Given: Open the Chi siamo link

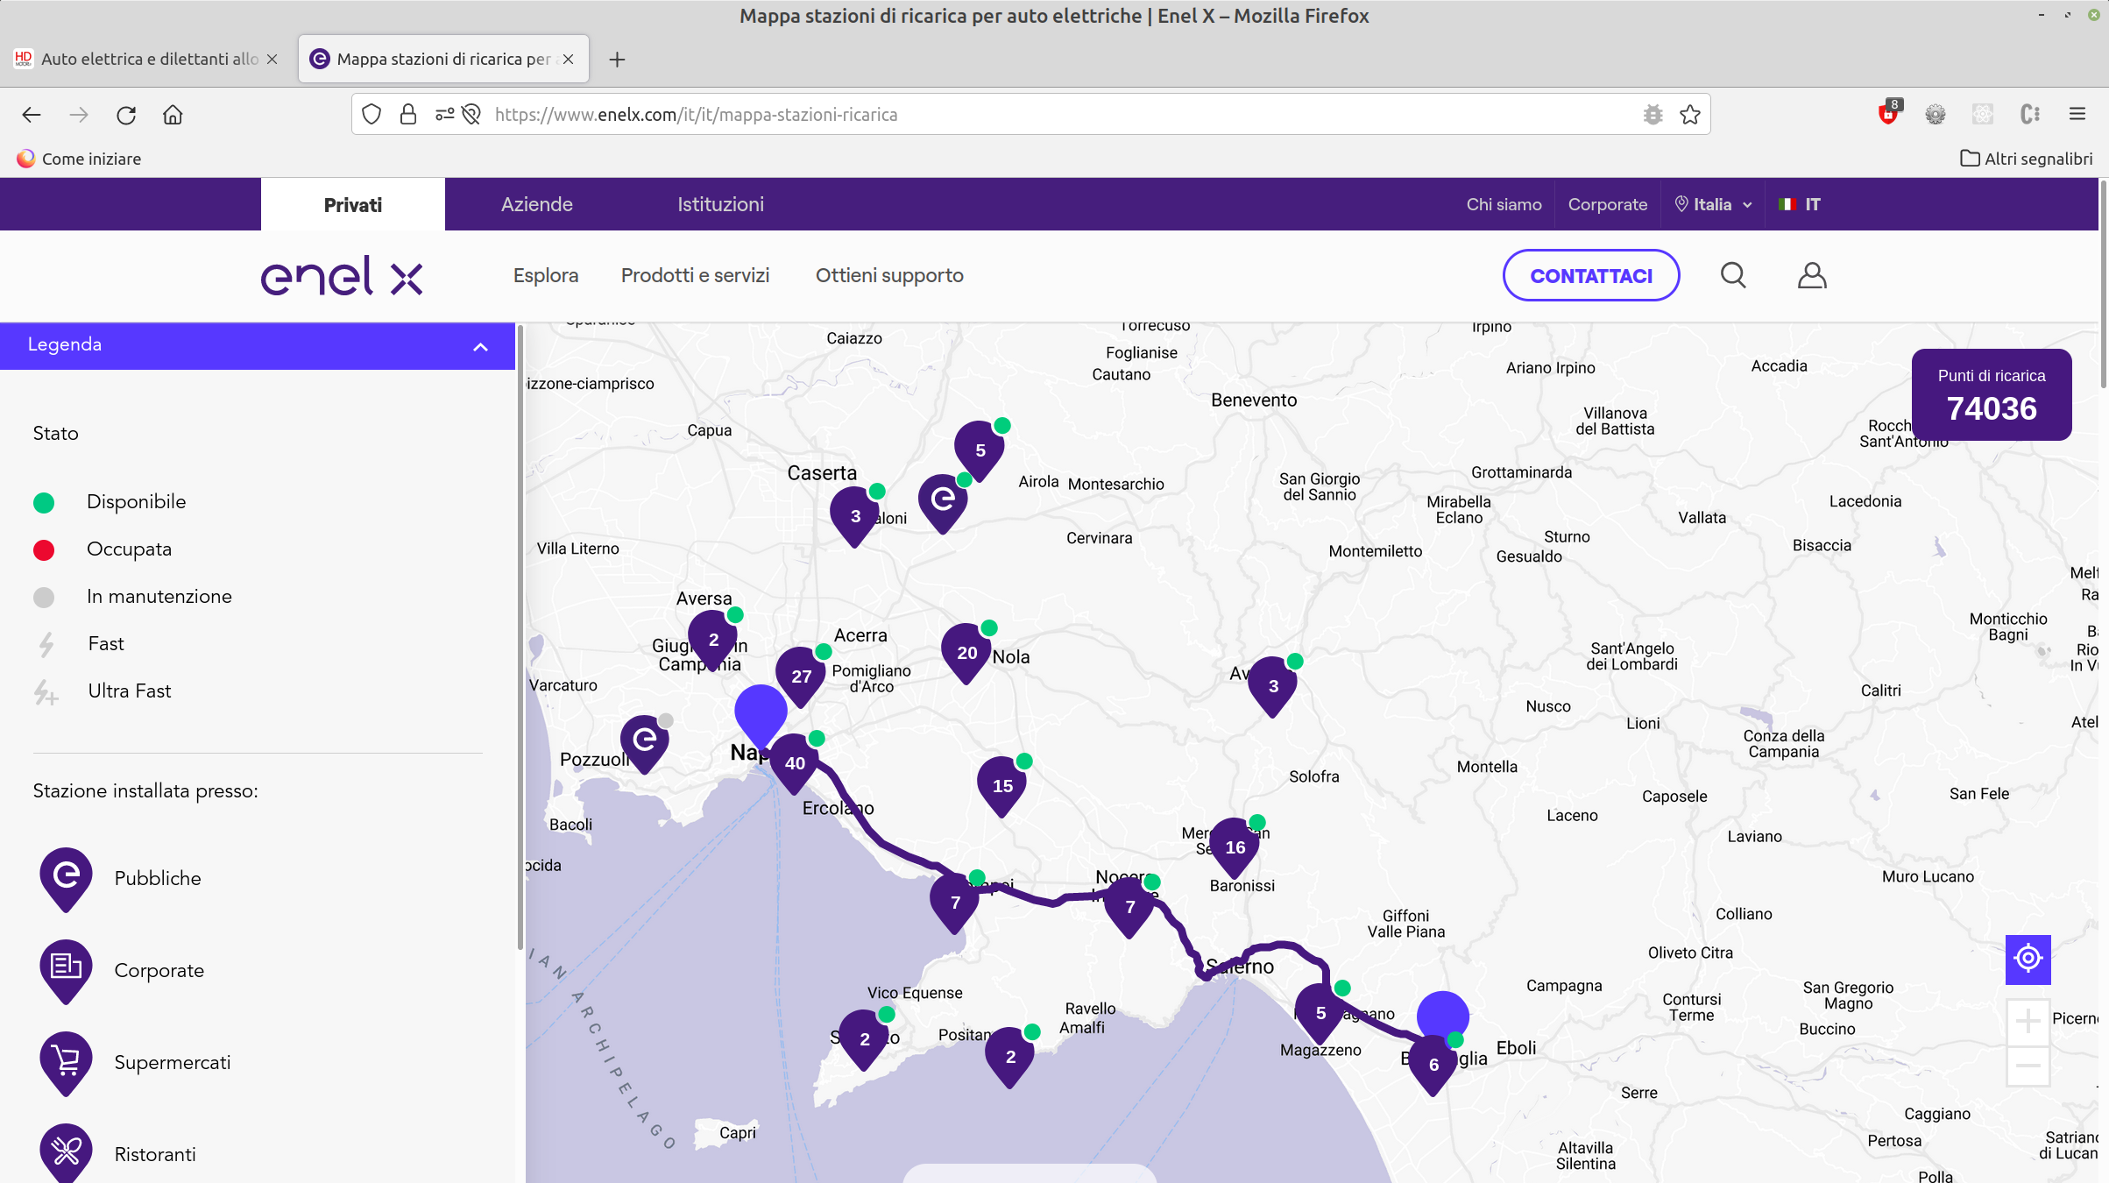Looking at the screenshot, I should [x=1504, y=204].
